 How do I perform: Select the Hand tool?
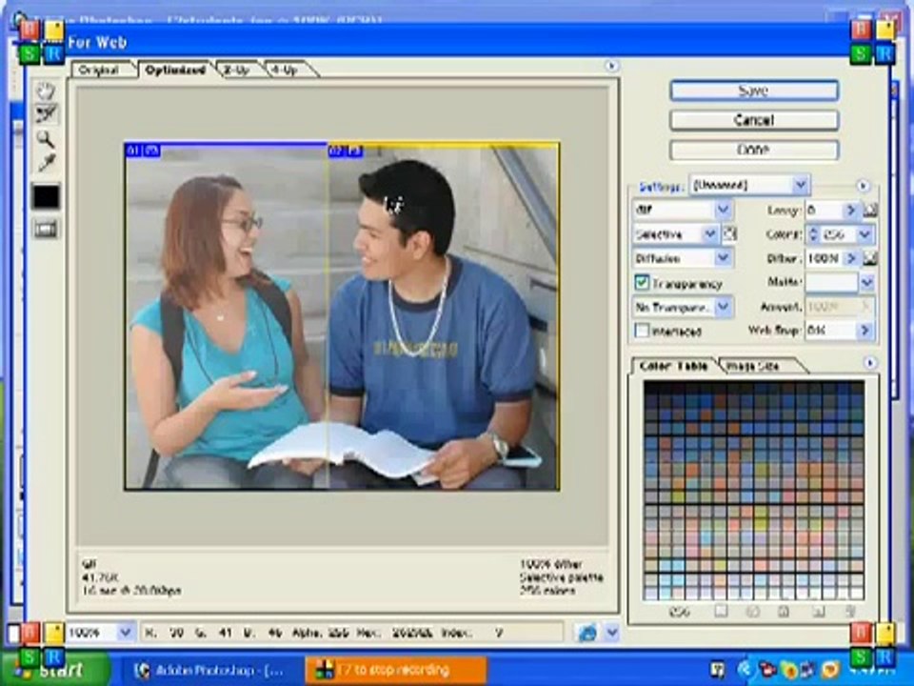[46, 91]
